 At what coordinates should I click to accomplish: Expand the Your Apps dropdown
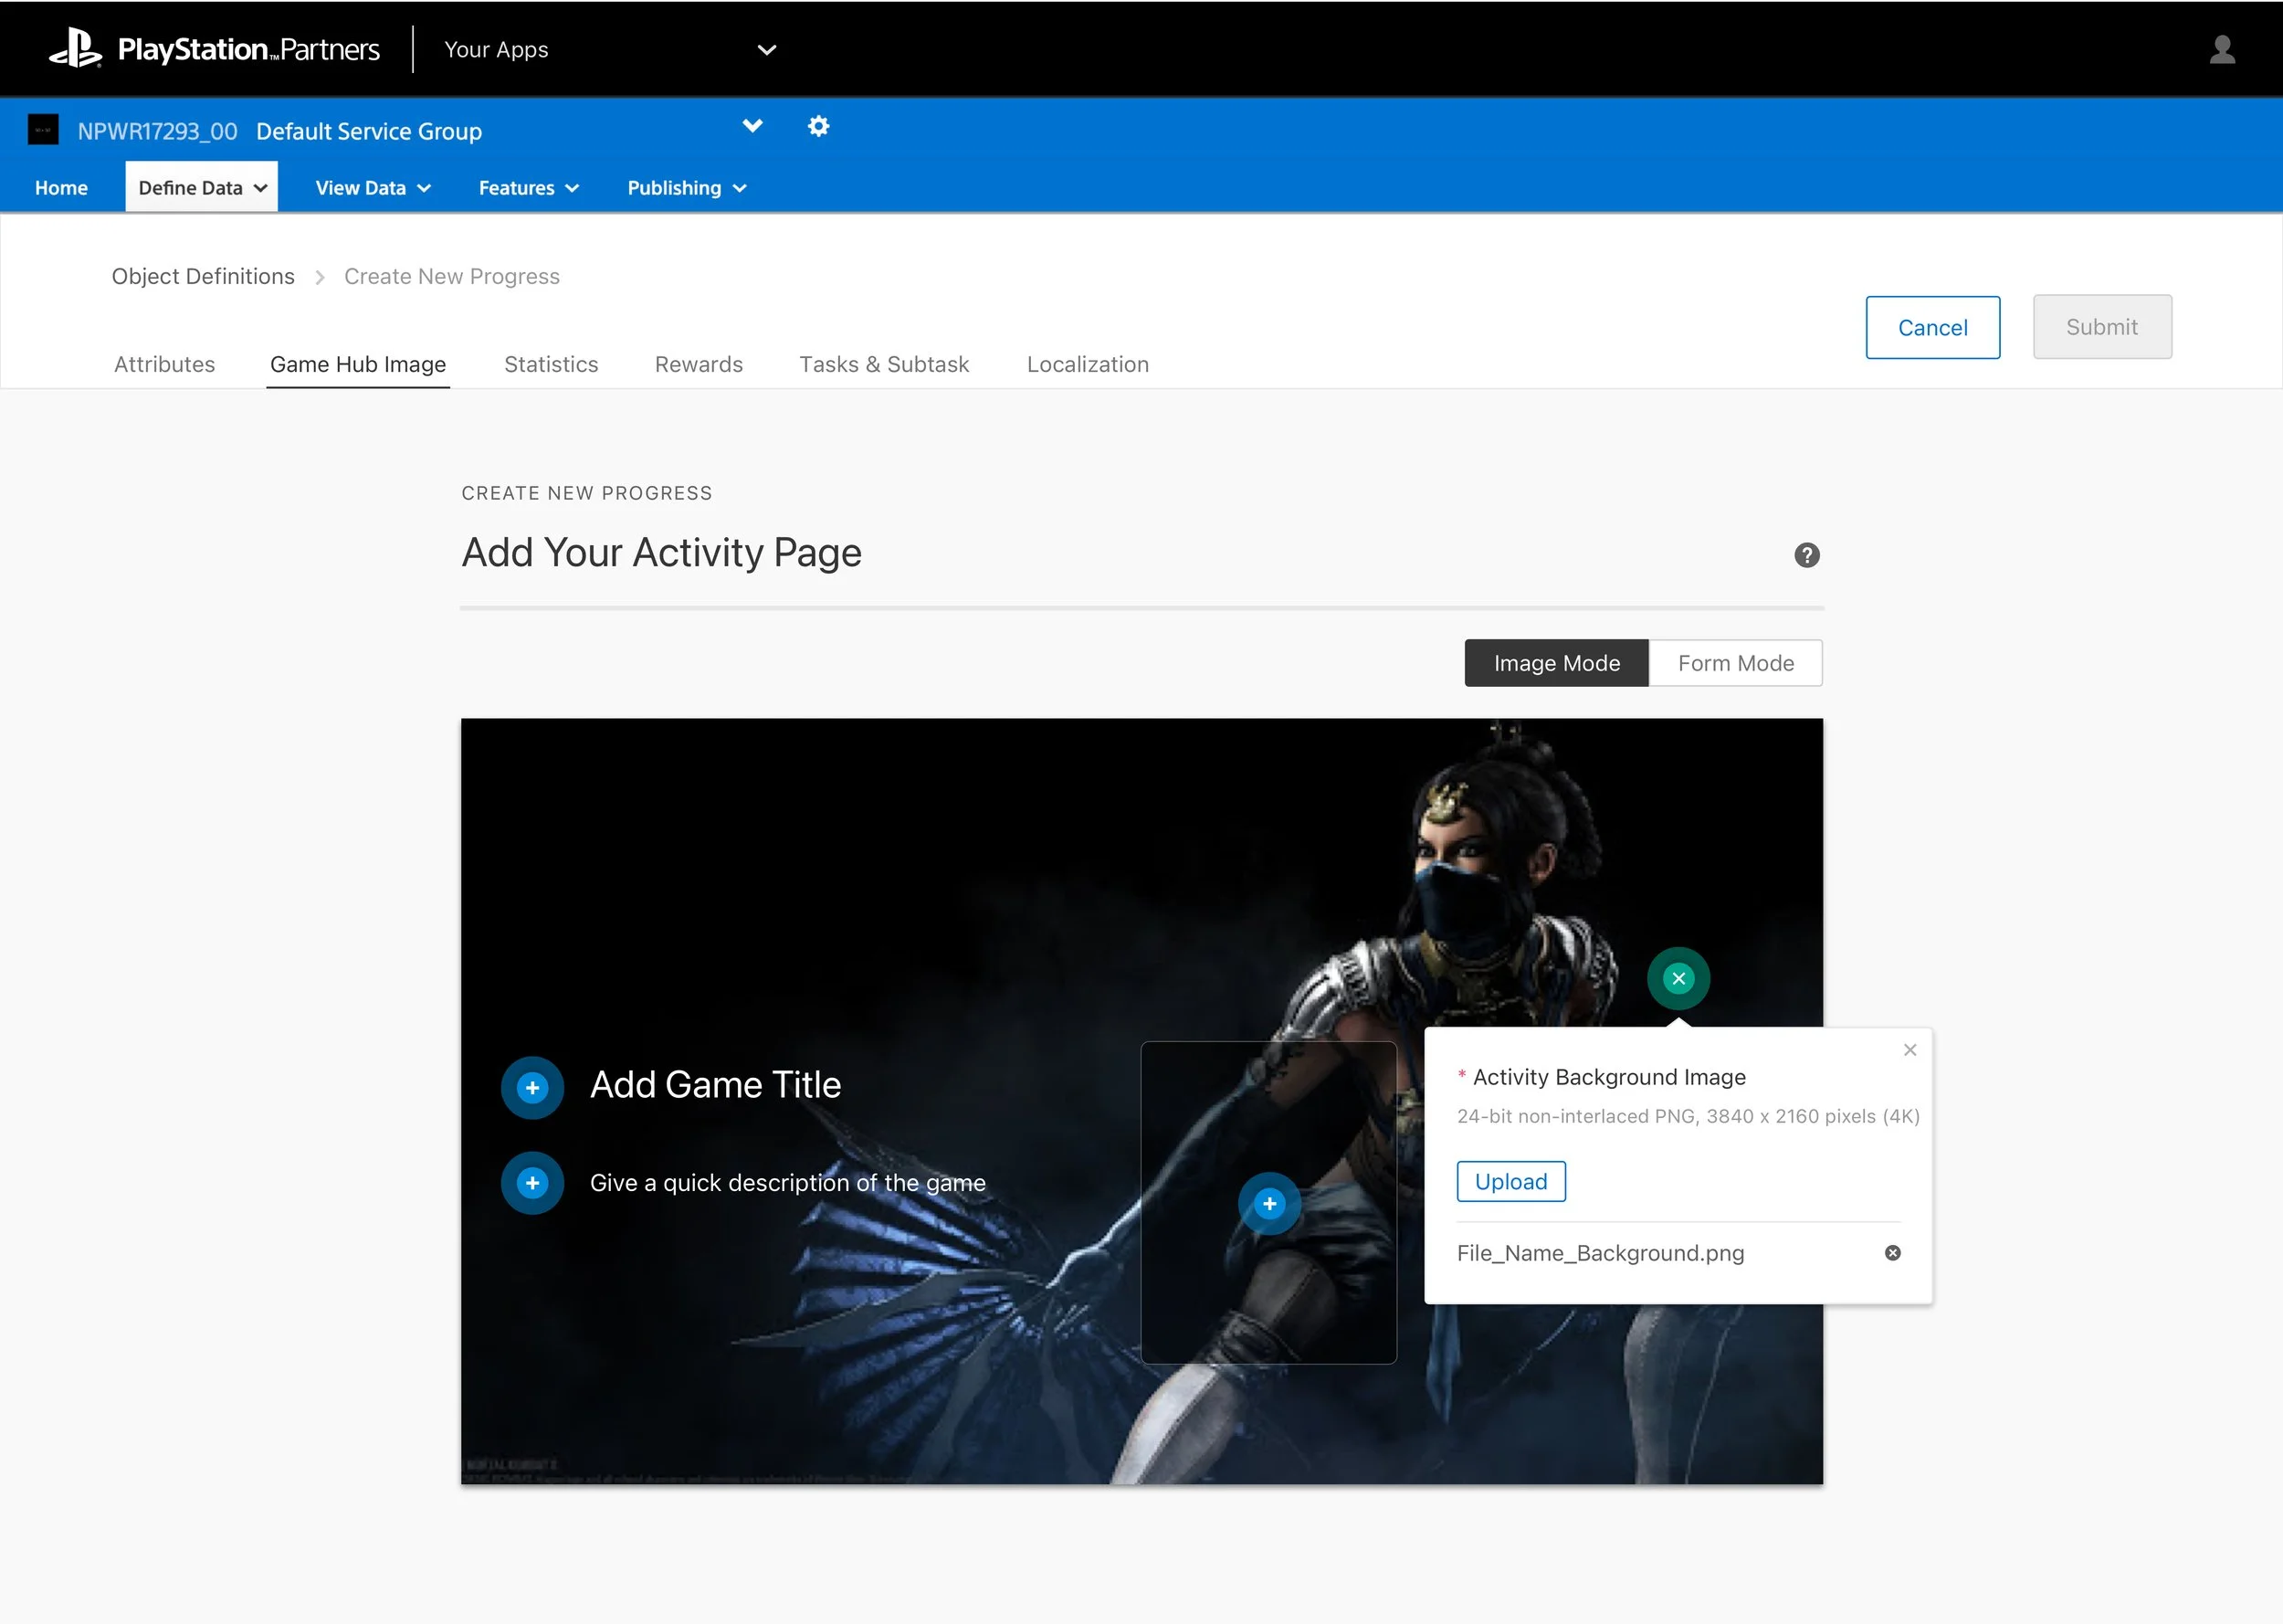pos(765,50)
